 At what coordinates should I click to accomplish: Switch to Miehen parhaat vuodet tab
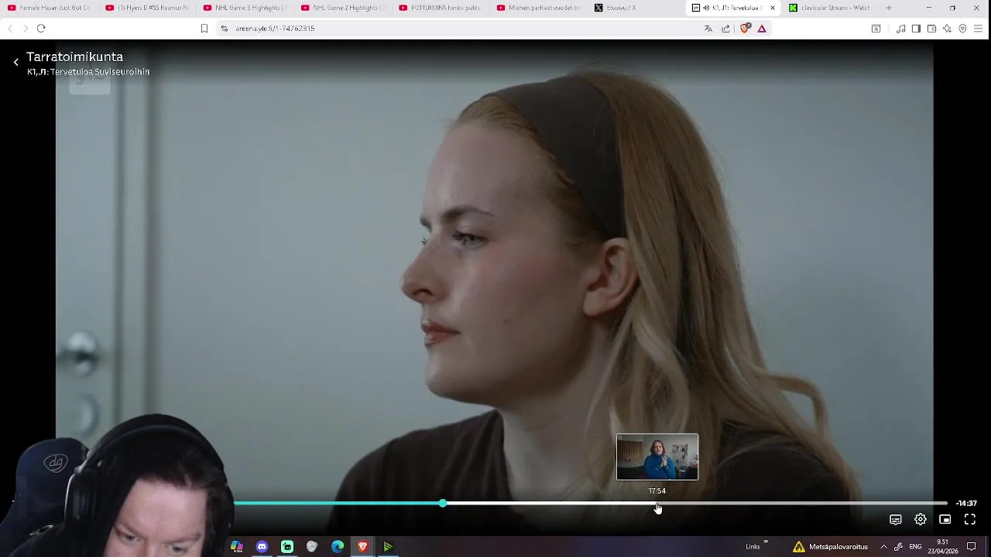pyautogui.click(x=538, y=8)
